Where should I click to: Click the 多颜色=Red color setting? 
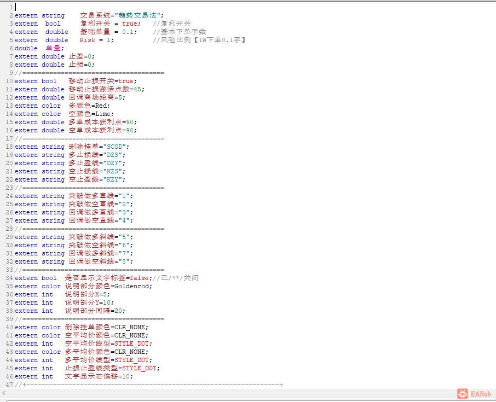click(x=62, y=106)
